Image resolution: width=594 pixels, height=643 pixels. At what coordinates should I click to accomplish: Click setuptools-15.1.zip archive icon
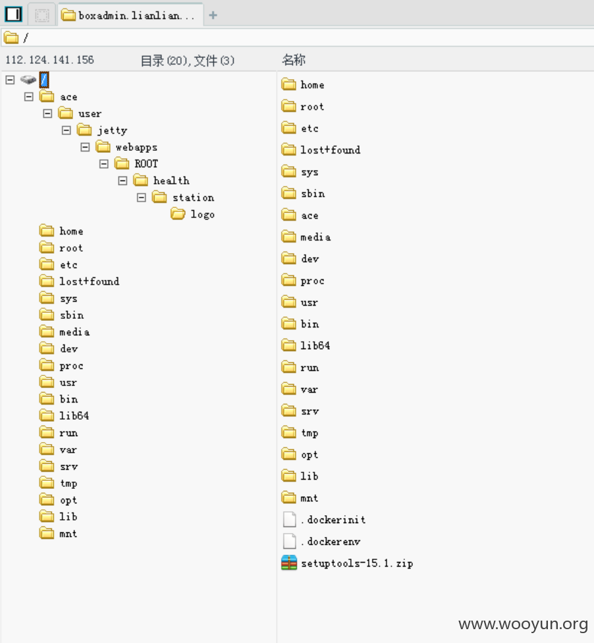coord(289,563)
